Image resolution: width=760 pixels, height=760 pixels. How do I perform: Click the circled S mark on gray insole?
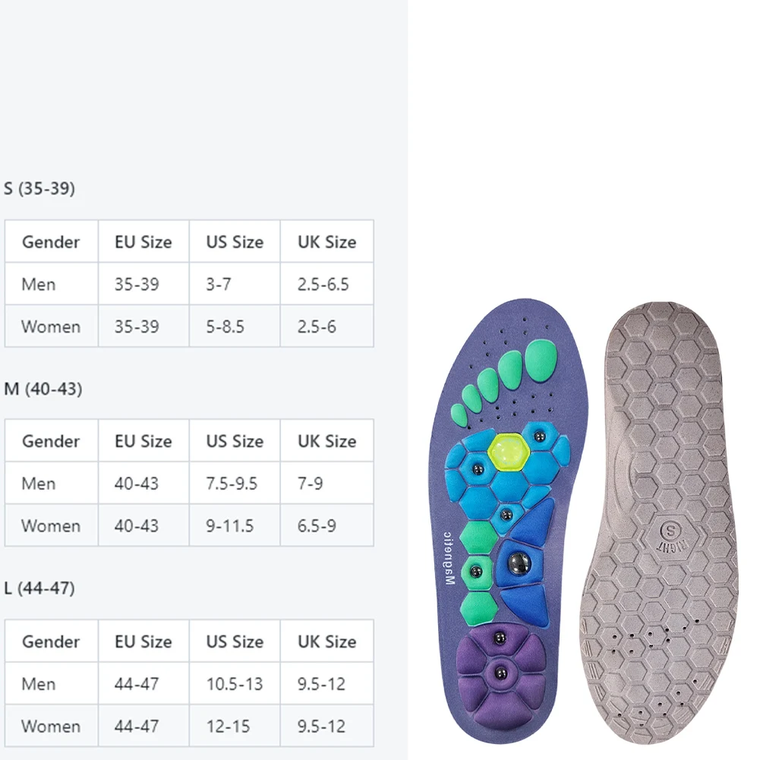tap(669, 528)
